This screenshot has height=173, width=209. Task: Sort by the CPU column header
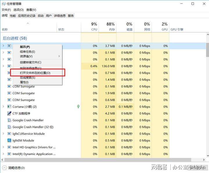tap(90, 27)
